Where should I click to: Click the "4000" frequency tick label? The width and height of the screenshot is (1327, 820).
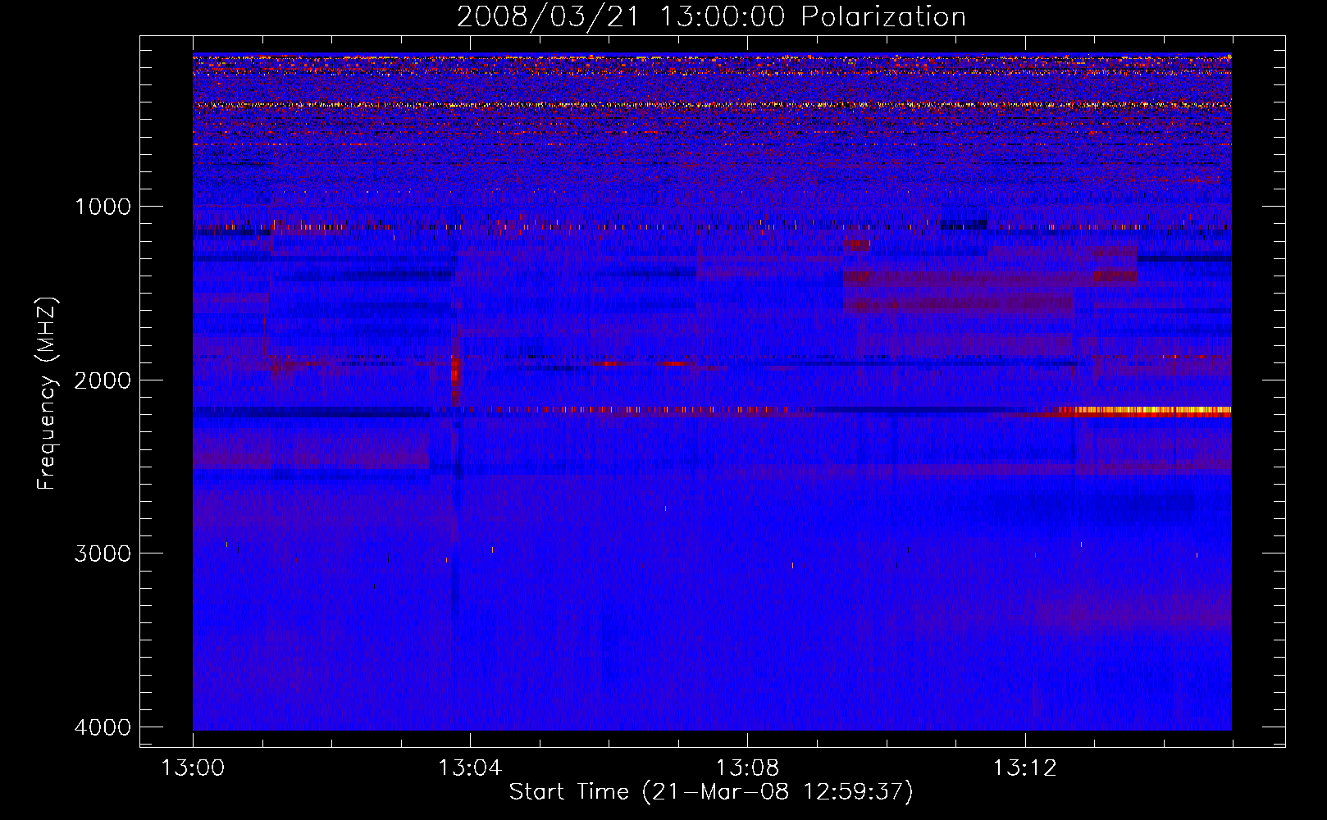click(103, 727)
